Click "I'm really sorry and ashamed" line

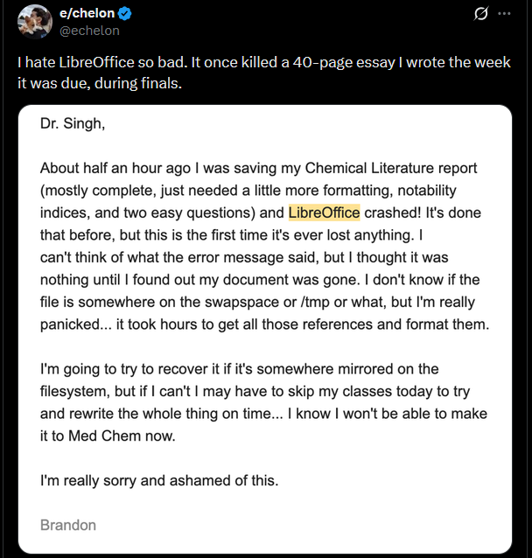click(x=159, y=481)
